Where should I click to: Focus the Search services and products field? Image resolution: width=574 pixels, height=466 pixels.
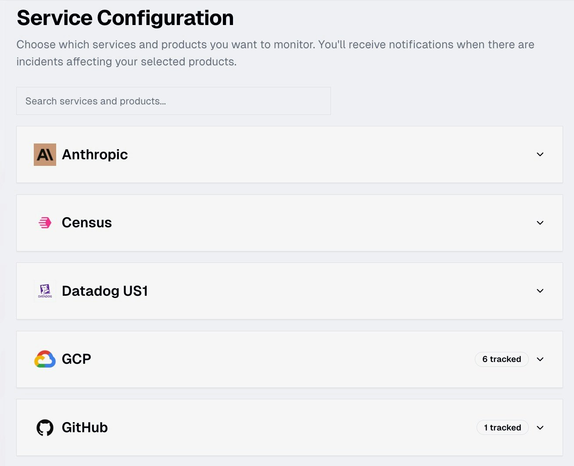173,101
